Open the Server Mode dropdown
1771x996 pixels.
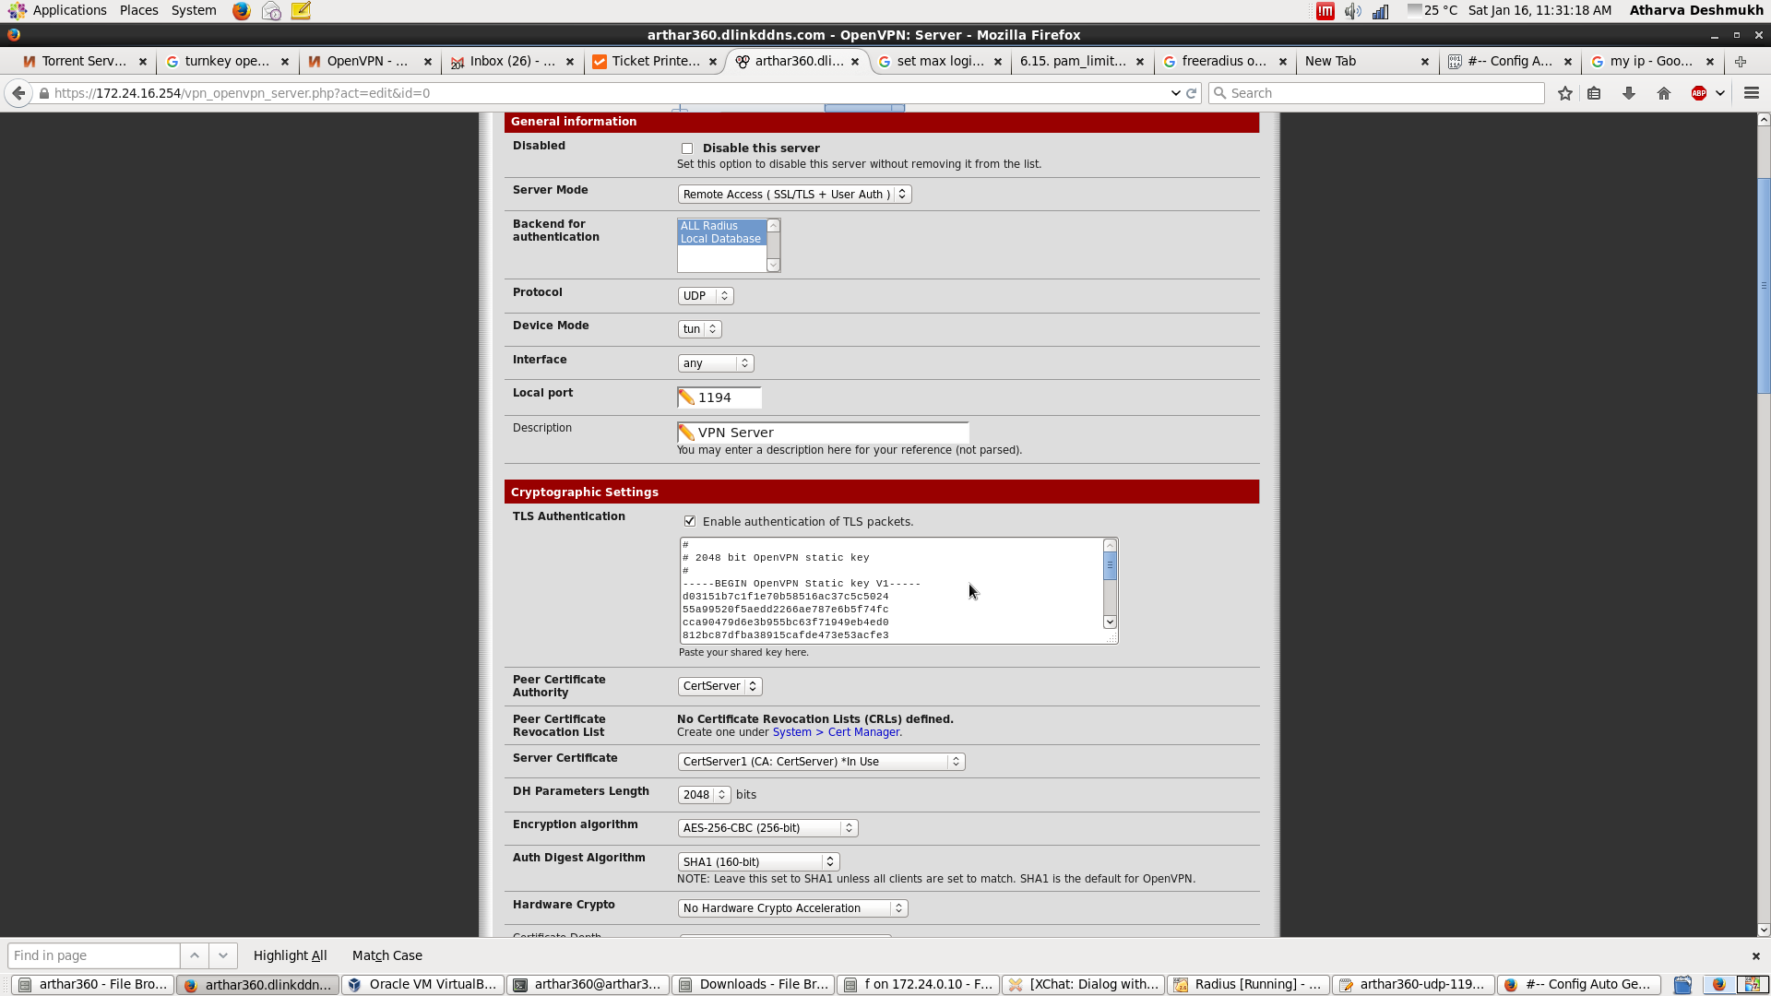794,195
